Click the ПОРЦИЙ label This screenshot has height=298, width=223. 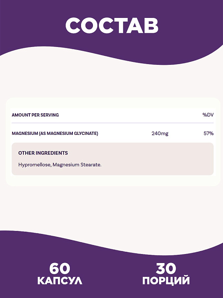pos(166,280)
